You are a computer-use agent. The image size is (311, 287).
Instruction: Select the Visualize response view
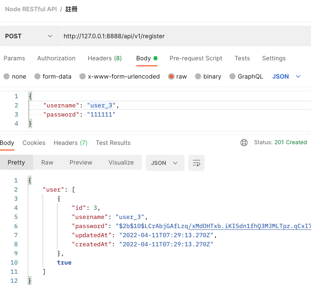click(121, 162)
